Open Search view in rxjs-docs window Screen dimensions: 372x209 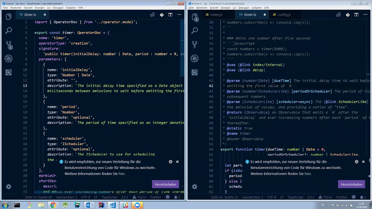pyautogui.click(x=8, y=30)
